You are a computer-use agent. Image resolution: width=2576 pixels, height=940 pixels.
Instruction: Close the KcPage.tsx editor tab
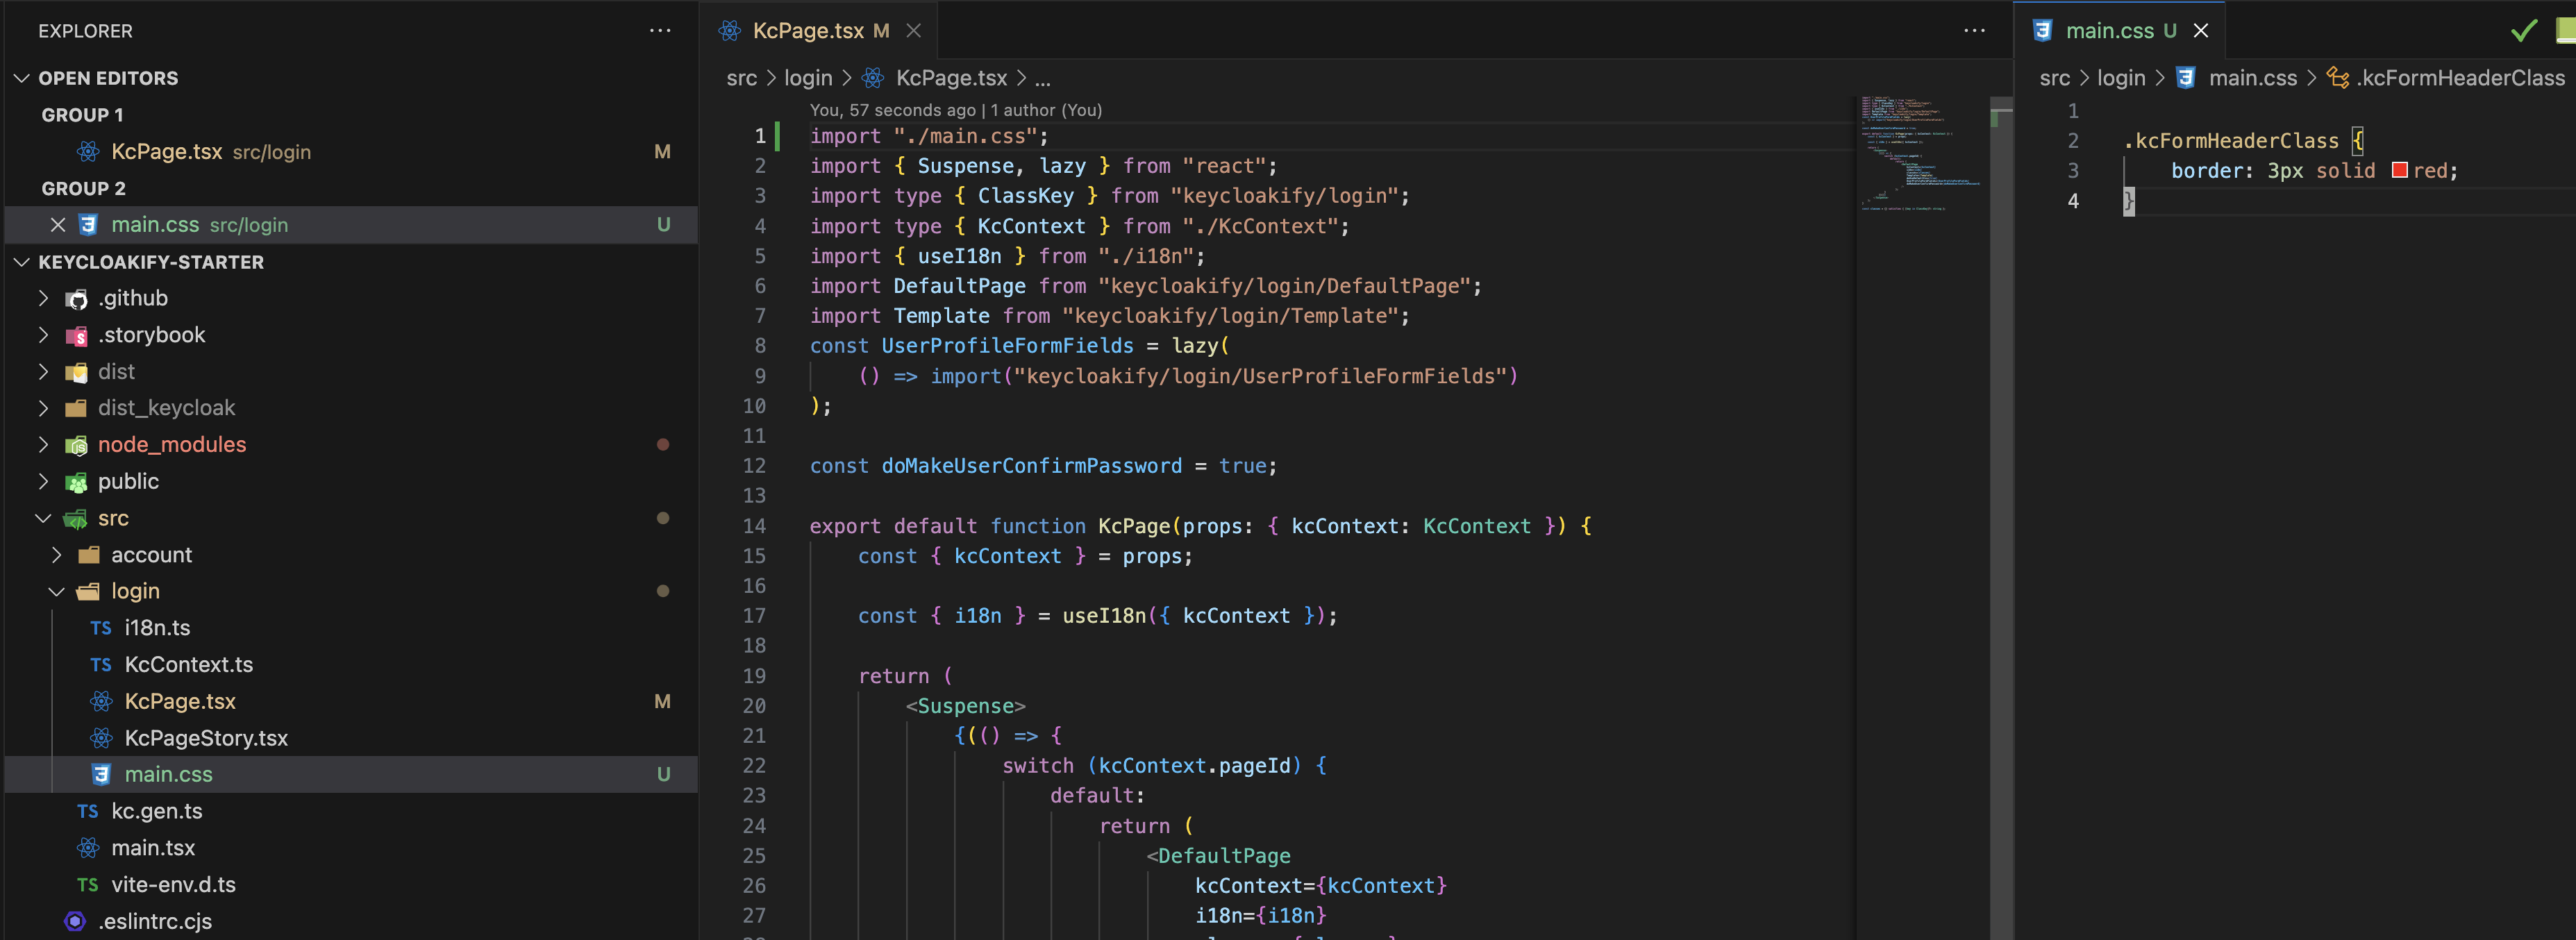913,31
